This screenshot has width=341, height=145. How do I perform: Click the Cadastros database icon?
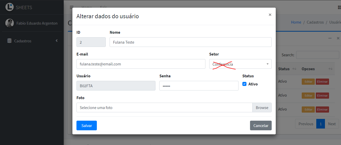(x=9, y=41)
